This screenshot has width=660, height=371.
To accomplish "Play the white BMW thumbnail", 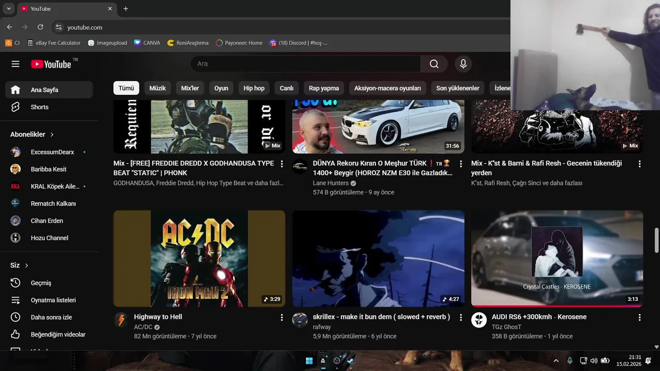I will pos(378,126).
